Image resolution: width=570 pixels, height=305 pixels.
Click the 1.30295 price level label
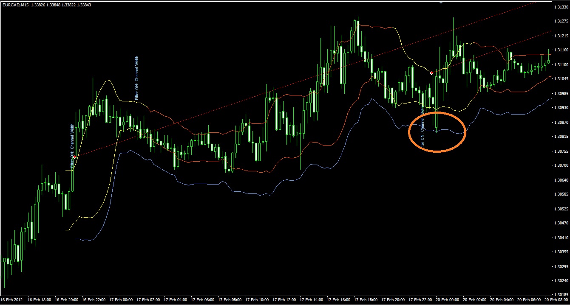click(561, 267)
